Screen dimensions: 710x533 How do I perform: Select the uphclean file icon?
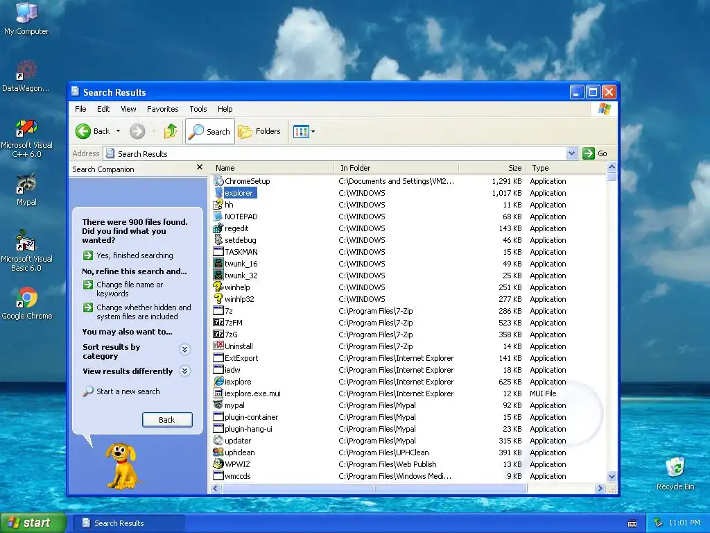(x=218, y=452)
